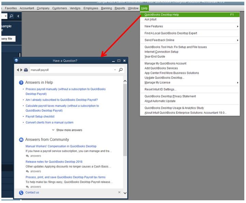Open the Window menu
246x203 pixels.
point(133,8)
